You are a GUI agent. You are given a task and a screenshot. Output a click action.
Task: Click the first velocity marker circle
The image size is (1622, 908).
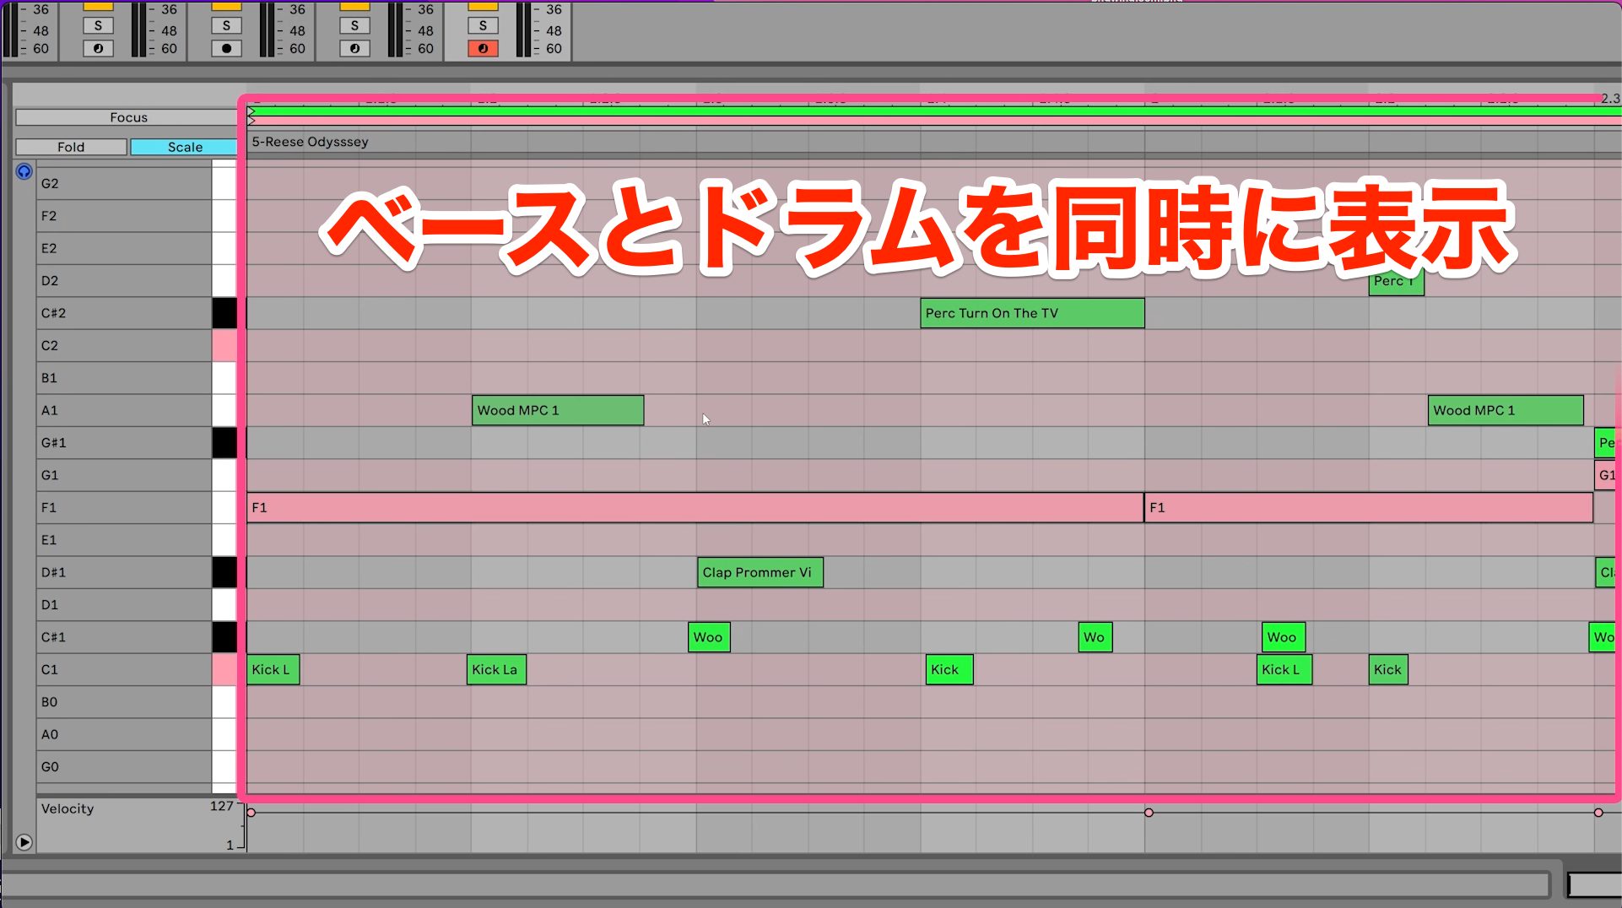251,813
